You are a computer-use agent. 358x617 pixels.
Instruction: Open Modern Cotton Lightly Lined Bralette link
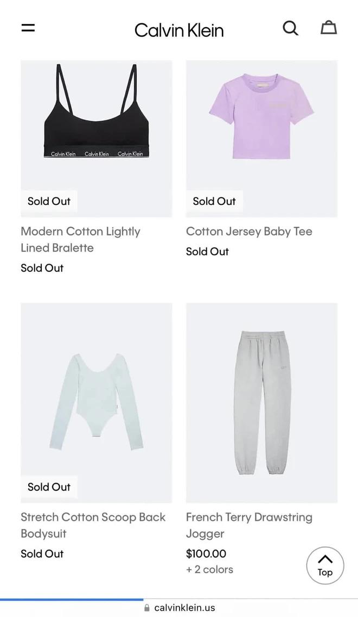80,239
